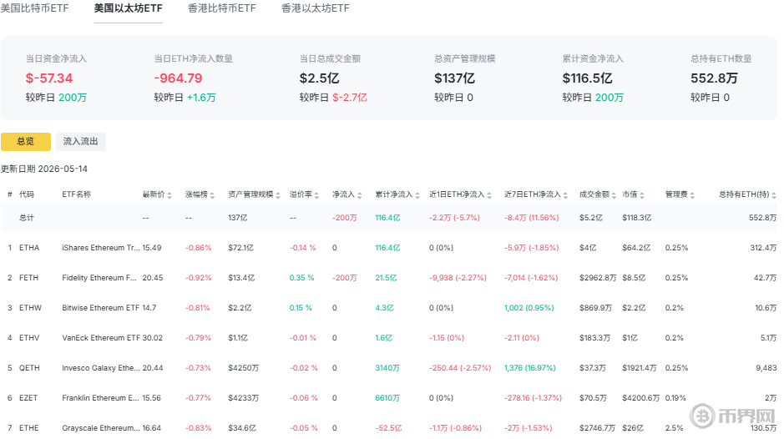784x439 pixels.
Task: Select the 美国以太坊ETF tab
Action: [128, 8]
